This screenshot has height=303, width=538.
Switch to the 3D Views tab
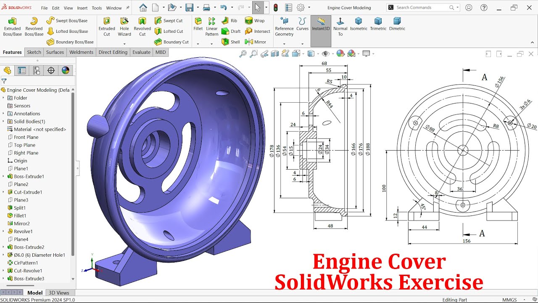point(59,293)
